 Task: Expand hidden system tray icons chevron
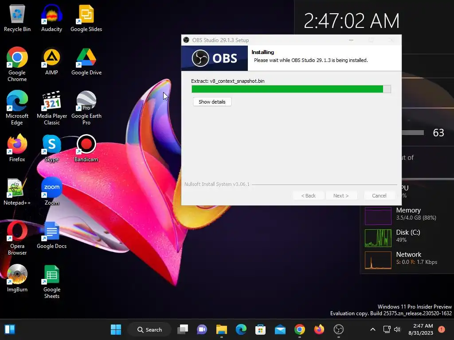[x=373, y=329]
